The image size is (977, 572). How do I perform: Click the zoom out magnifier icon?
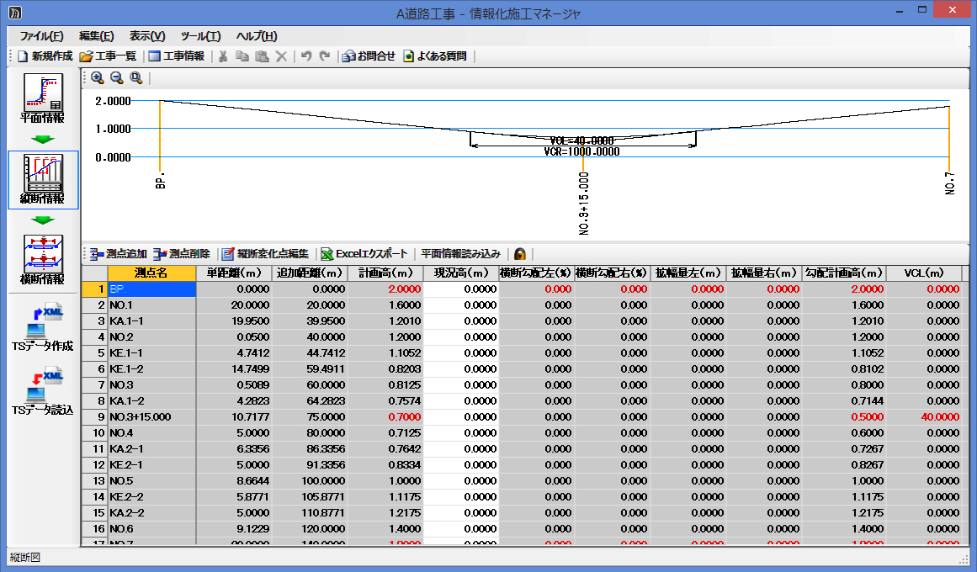click(117, 78)
